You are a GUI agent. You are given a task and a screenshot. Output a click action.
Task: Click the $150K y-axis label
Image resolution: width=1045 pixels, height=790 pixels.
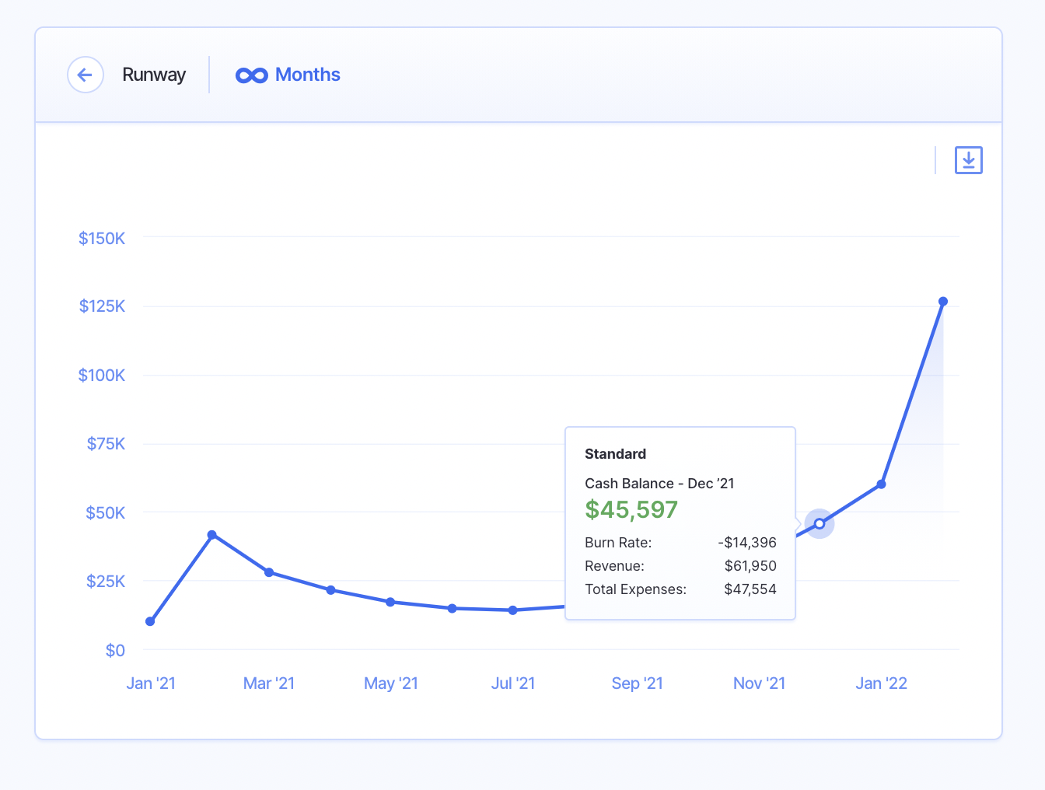tap(102, 238)
